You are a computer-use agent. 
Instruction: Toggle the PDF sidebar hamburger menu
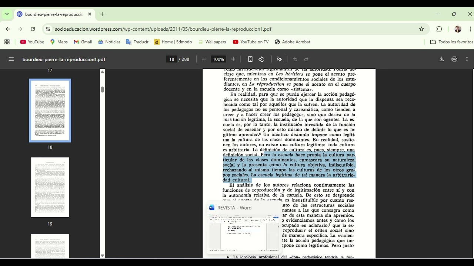[11, 59]
